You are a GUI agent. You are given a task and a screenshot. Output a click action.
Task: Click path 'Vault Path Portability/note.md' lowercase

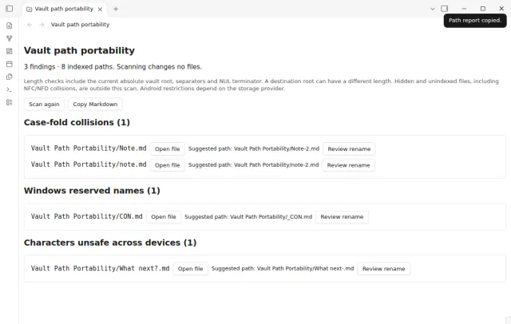point(89,164)
